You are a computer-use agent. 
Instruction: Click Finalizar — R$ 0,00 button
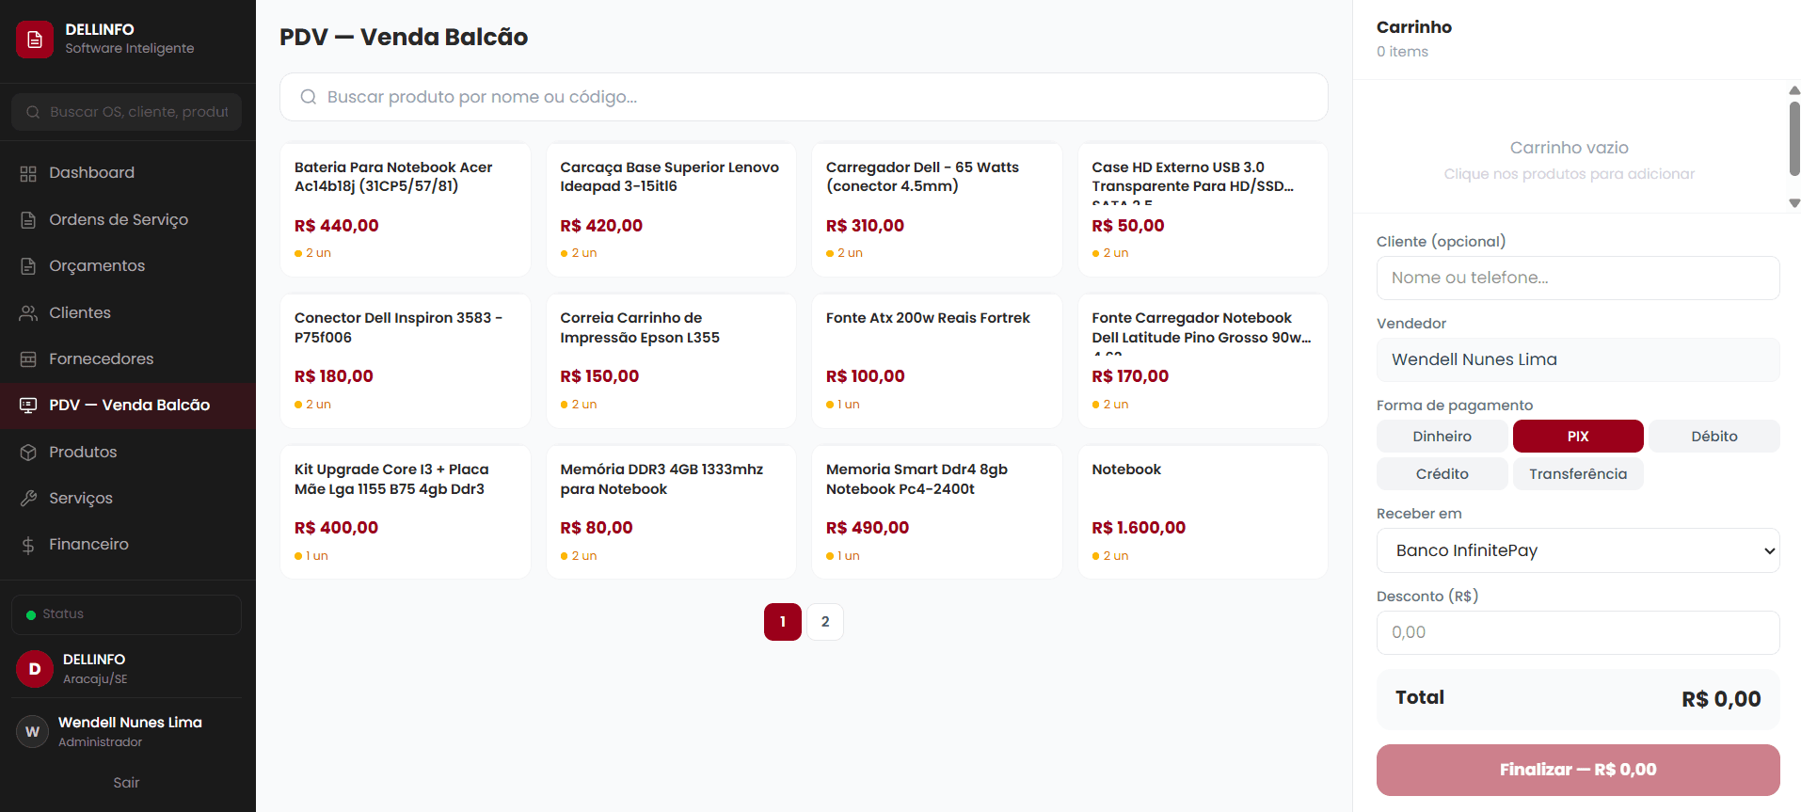tap(1578, 770)
